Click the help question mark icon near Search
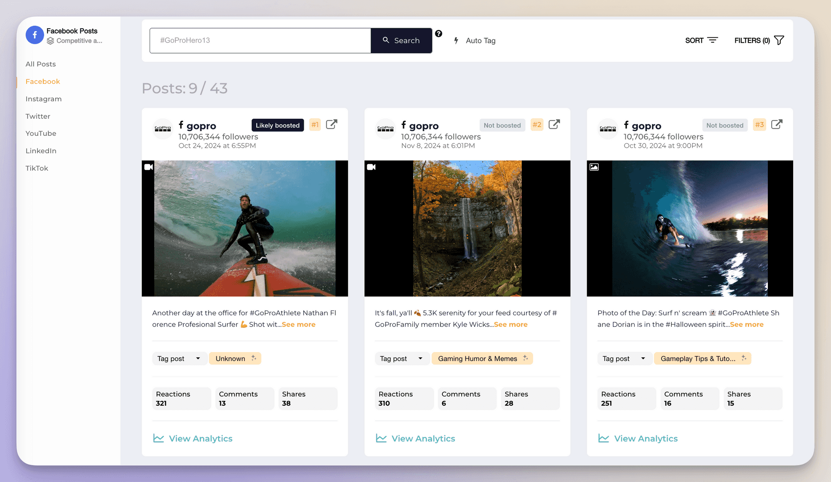This screenshot has height=482, width=831. coord(439,34)
